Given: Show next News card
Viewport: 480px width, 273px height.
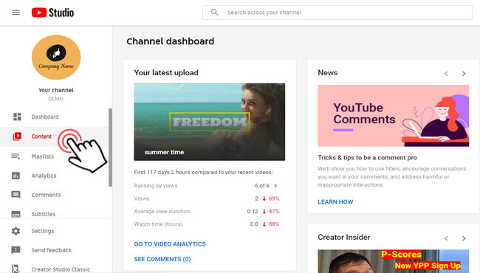Looking at the screenshot, I should [x=464, y=74].
